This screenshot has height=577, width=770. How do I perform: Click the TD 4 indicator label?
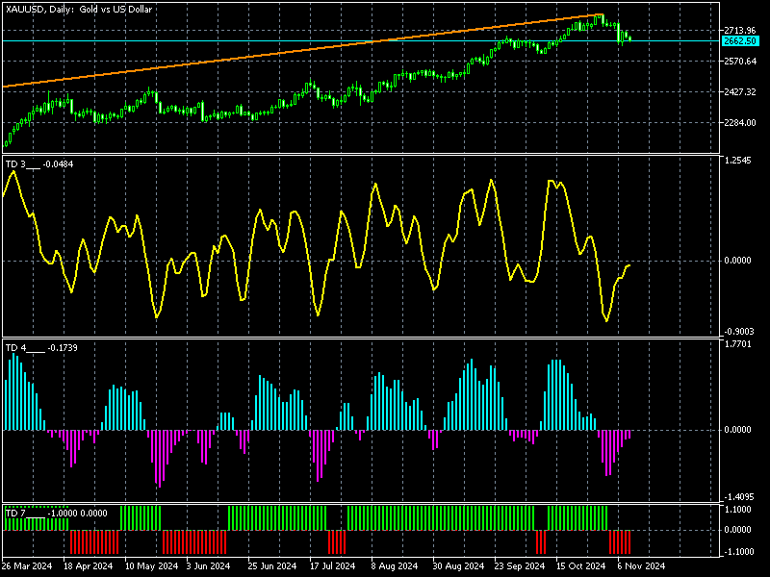coord(41,348)
